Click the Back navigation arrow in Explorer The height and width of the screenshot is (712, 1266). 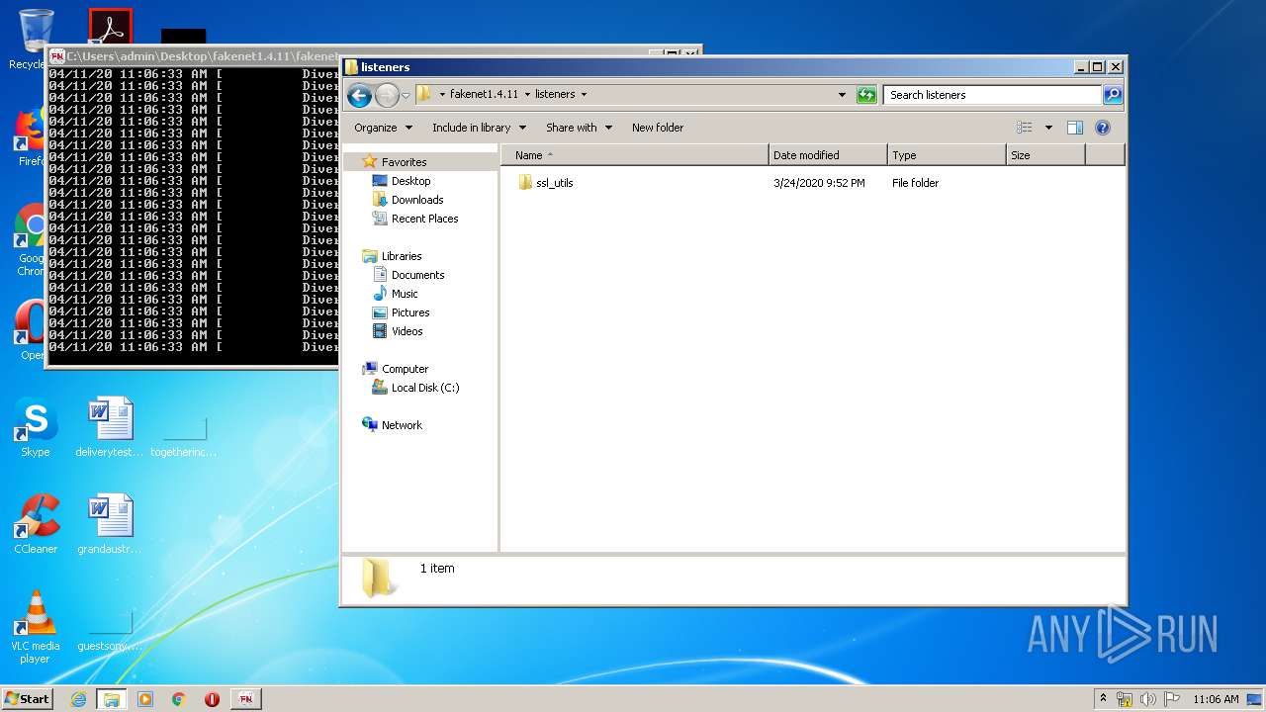click(x=359, y=95)
